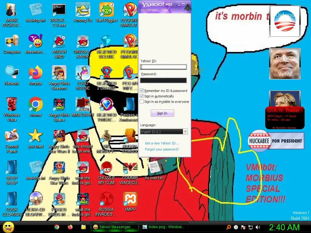Focus the Yahoo! ID input field
The width and height of the screenshot is (311, 233).
pyautogui.click(x=163, y=67)
